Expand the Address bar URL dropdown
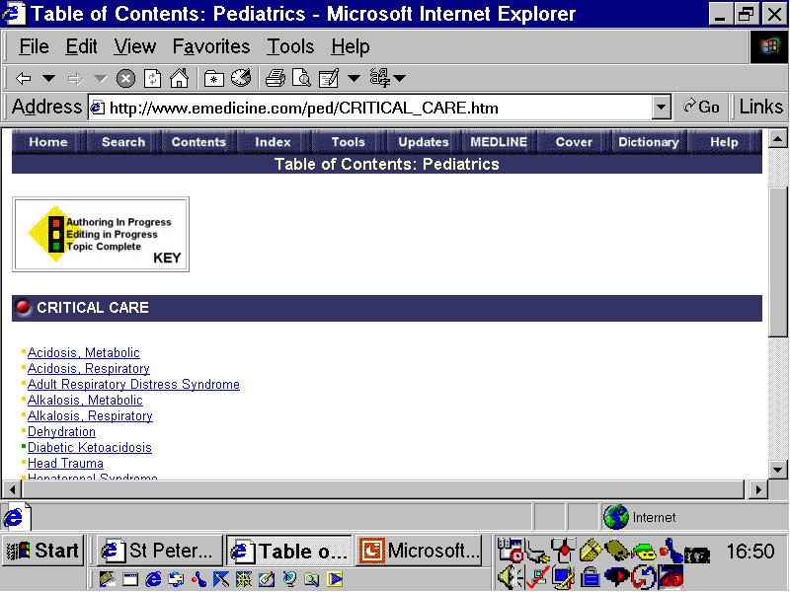 (661, 108)
